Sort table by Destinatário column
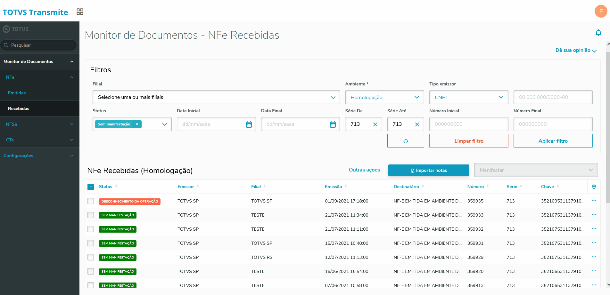Image resolution: width=610 pixels, height=295 pixels. coord(423,186)
